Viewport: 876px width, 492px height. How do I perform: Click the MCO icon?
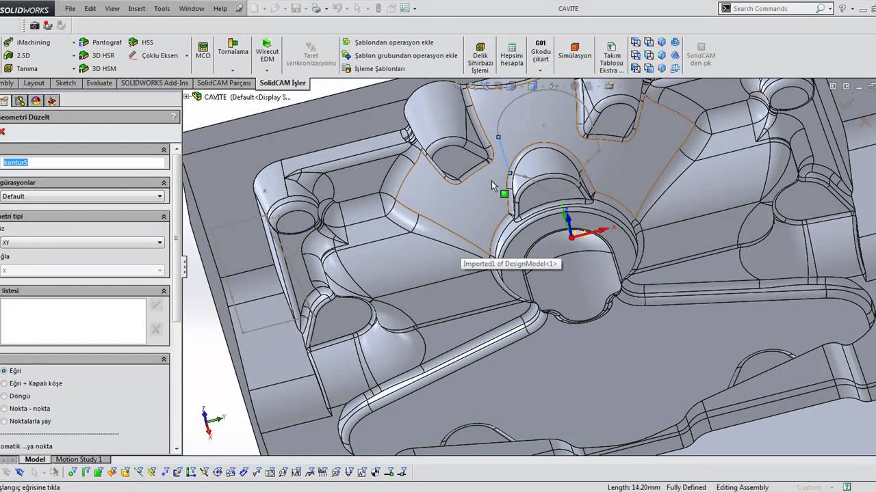[x=203, y=51]
